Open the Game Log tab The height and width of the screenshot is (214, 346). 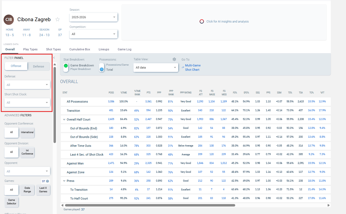pos(124,49)
